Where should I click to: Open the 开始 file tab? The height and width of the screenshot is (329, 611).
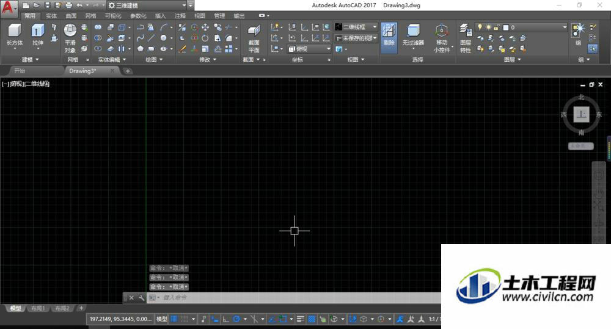pyautogui.click(x=20, y=71)
